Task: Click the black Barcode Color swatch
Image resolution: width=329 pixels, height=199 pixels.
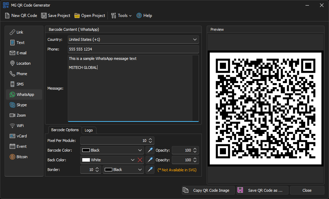Action: (x=86, y=150)
